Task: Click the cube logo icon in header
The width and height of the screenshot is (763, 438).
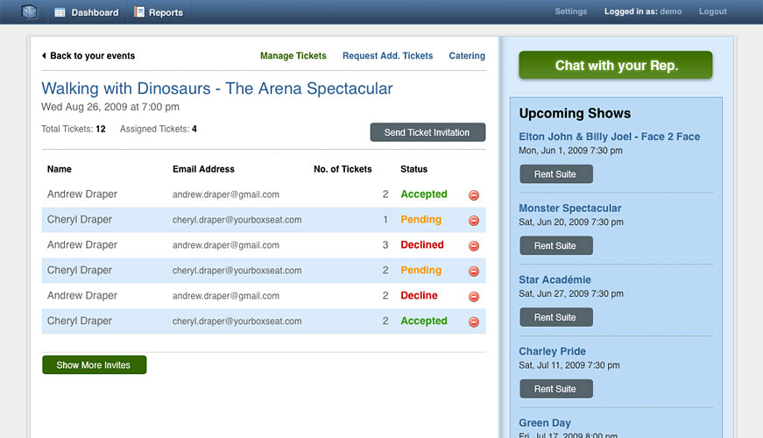Action: (x=30, y=11)
